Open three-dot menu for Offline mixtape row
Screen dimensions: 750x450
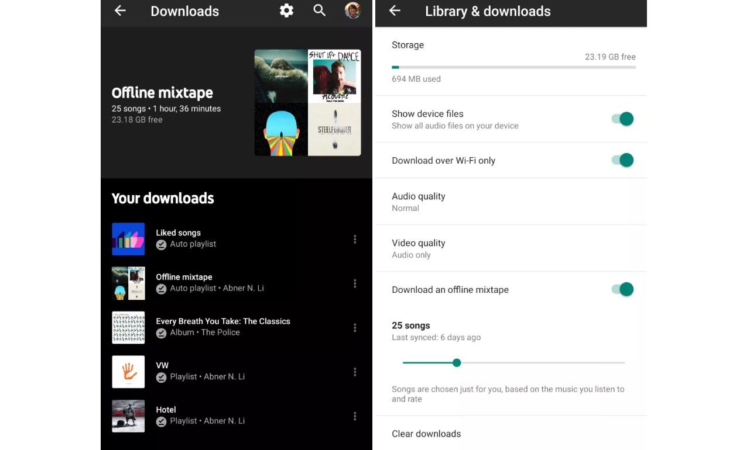(x=355, y=283)
